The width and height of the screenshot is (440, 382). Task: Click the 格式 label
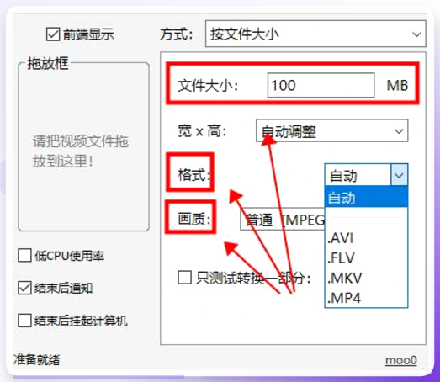pyautogui.click(x=193, y=175)
